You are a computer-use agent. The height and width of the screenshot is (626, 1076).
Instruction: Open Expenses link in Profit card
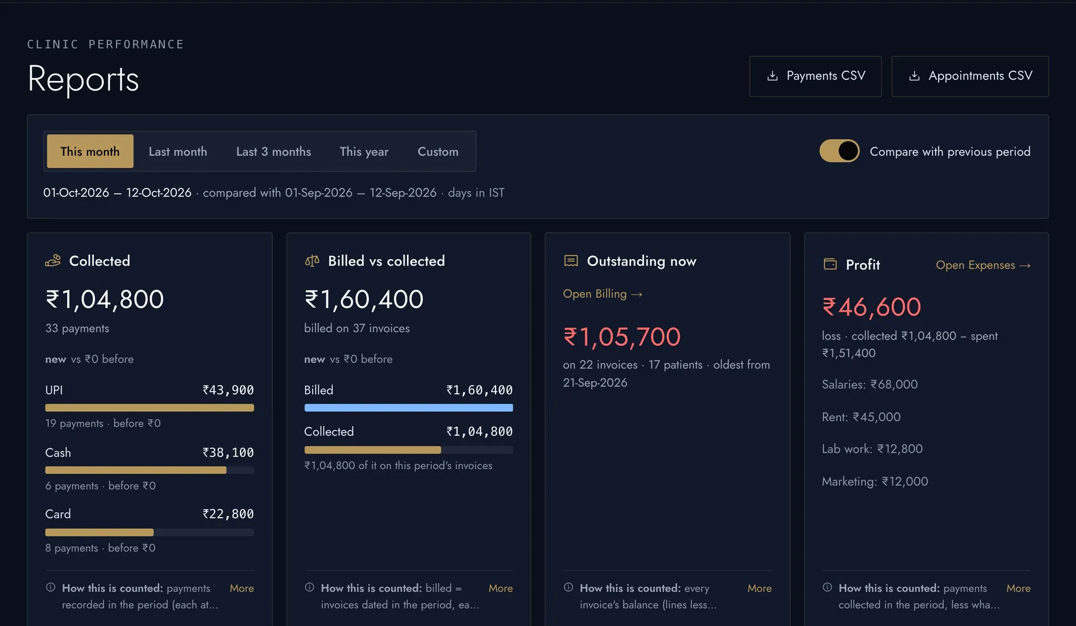tap(983, 265)
